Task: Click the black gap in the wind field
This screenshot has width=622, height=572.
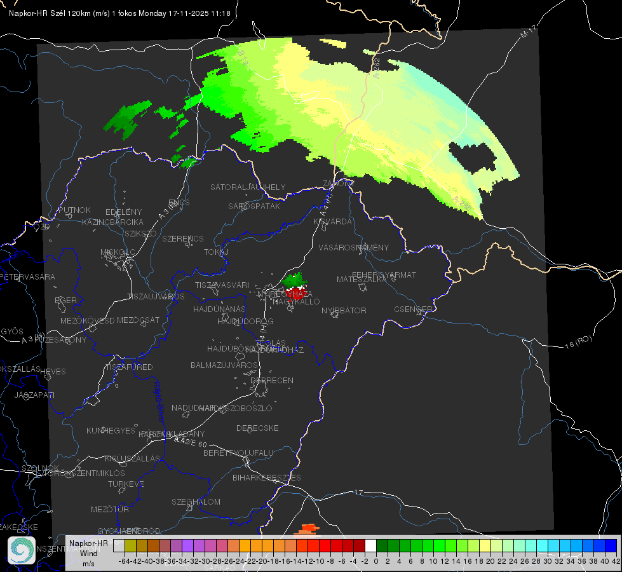Action: pyautogui.click(x=473, y=156)
